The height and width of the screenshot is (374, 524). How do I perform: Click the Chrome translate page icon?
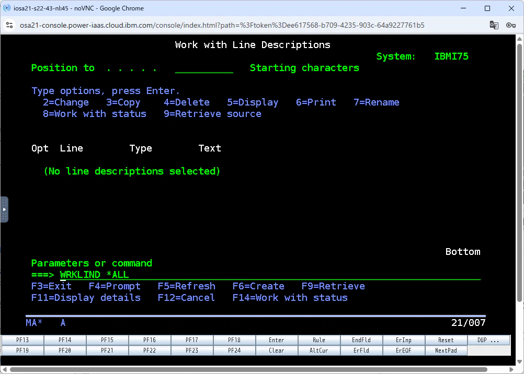coord(494,25)
